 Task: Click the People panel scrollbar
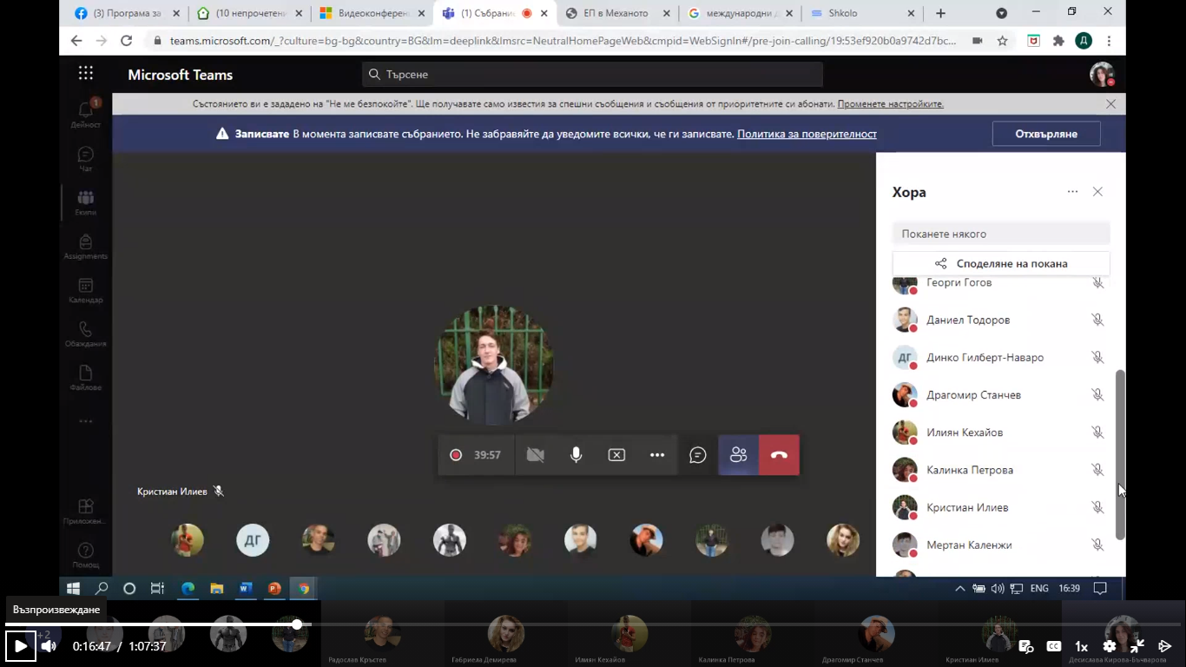pos(1120,454)
